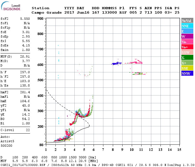This screenshot has height=167, width=195.
Task: Select the NNW dark blue legend swatch
Action: click(x=187, y=73)
